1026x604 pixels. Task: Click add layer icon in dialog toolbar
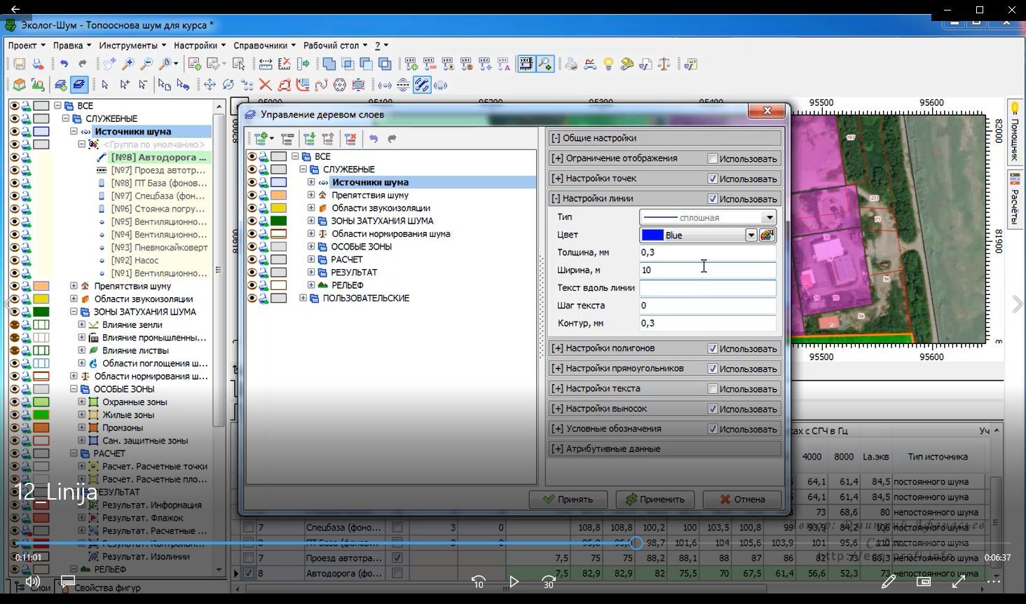(x=262, y=139)
